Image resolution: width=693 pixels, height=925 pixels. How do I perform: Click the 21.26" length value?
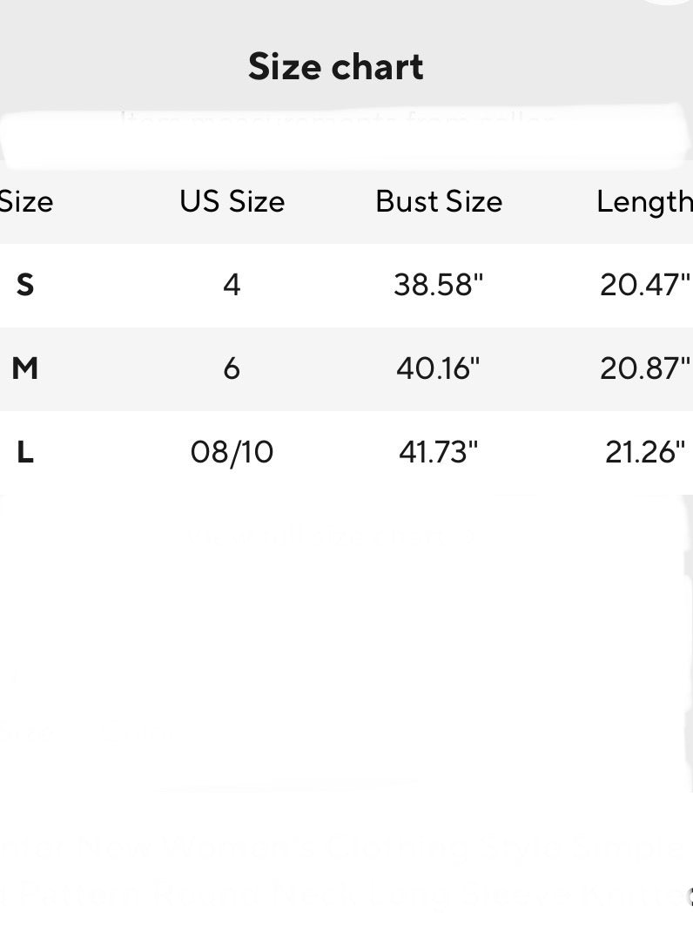644,452
